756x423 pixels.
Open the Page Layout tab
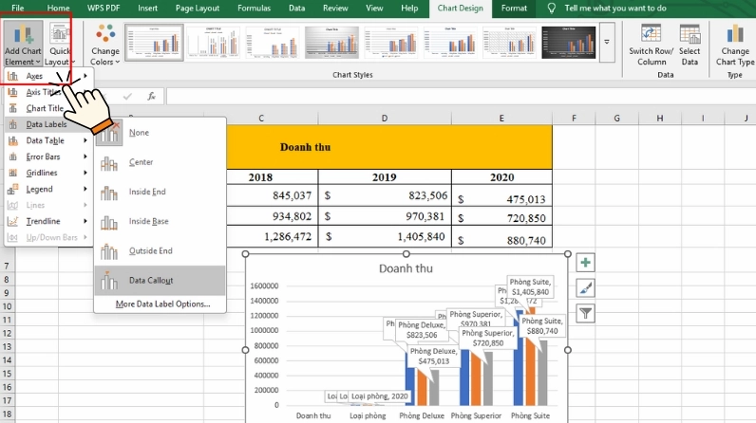(198, 9)
